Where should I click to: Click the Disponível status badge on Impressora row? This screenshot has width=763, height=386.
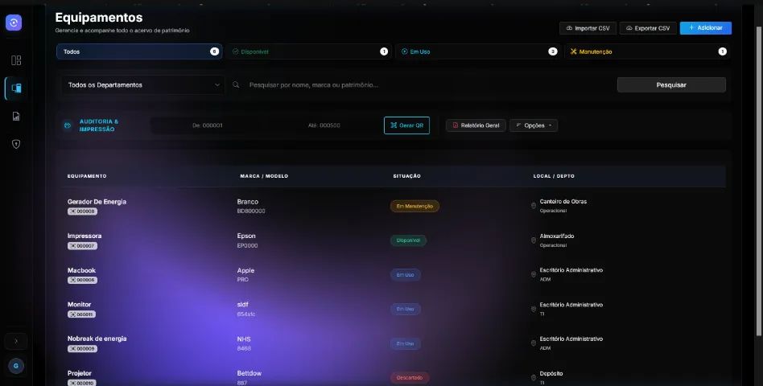click(408, 240)
